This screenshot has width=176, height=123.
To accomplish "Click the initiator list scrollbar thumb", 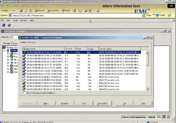I will tap(147, 60).
